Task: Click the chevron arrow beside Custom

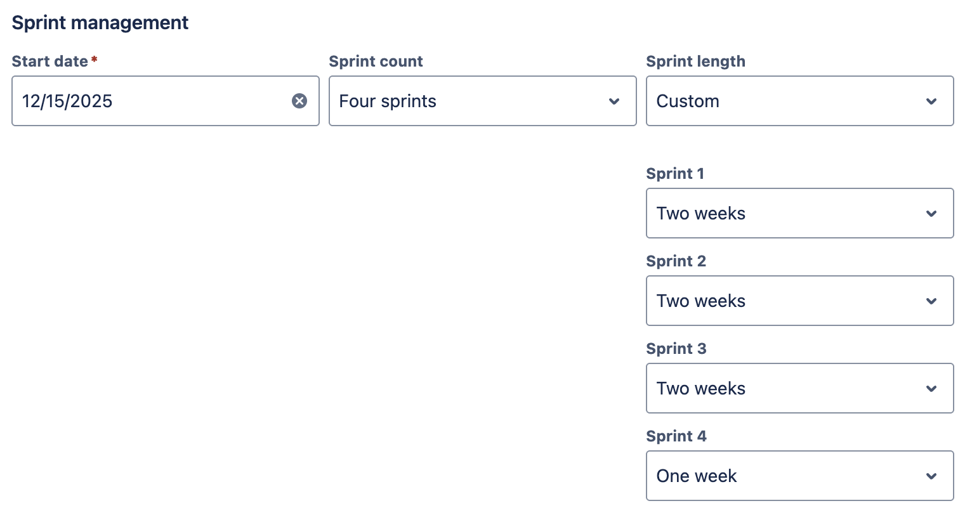Action: pos(931,101)
